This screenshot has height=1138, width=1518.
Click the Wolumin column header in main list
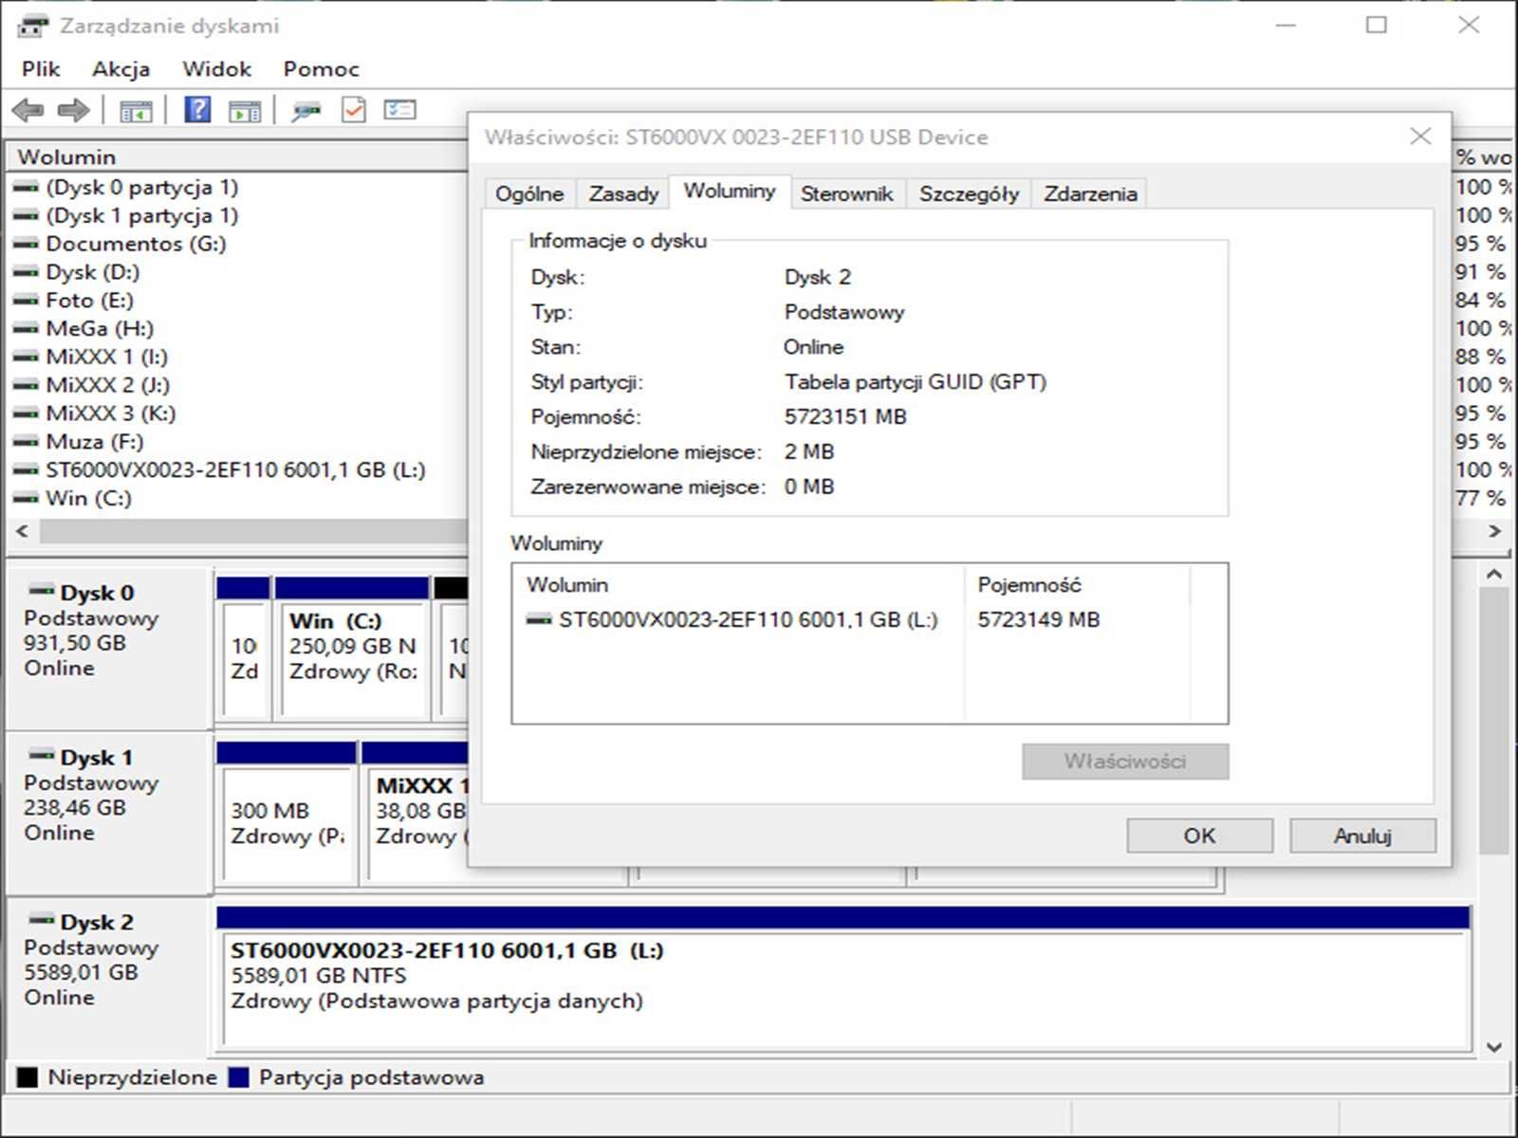[x=237, y=156]
